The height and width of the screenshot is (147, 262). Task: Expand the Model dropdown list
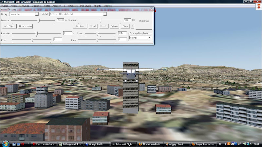point(105,14)
